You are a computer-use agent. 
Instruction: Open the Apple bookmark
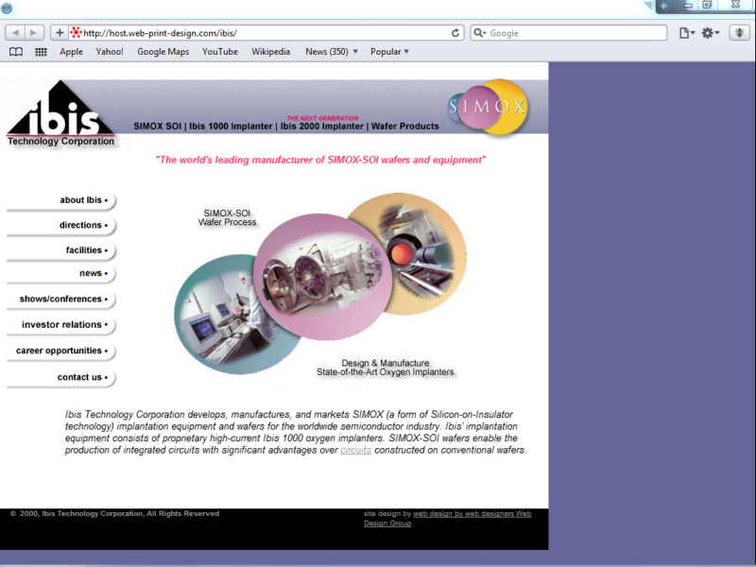tap(72, 52)
